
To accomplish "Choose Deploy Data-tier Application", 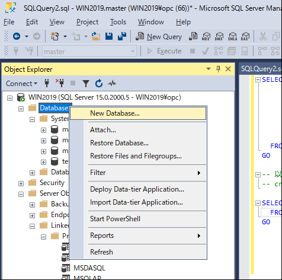I will [138, 189].
